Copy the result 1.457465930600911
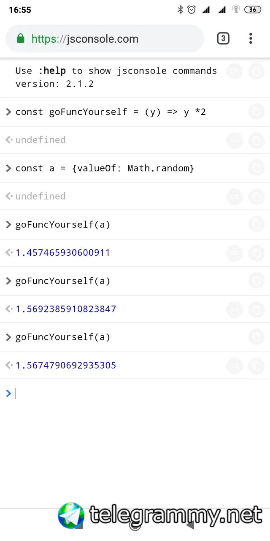 point(256,253)
